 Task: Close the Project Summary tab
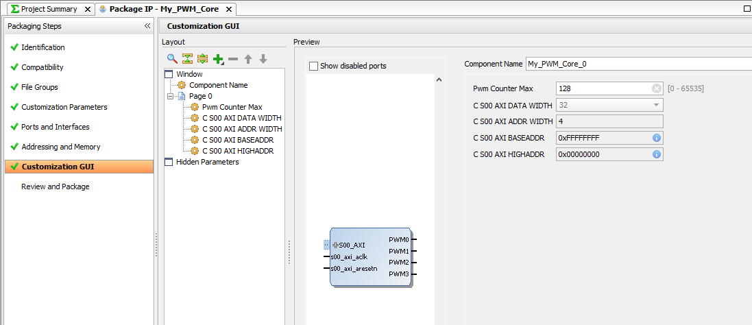pyautogui.click(x=87, y=9)
